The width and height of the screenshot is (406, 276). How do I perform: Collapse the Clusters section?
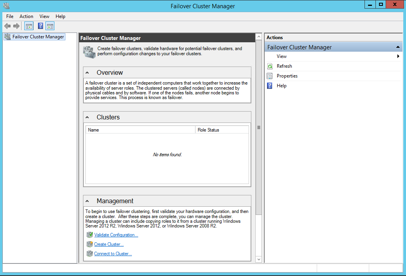[87, 117]
